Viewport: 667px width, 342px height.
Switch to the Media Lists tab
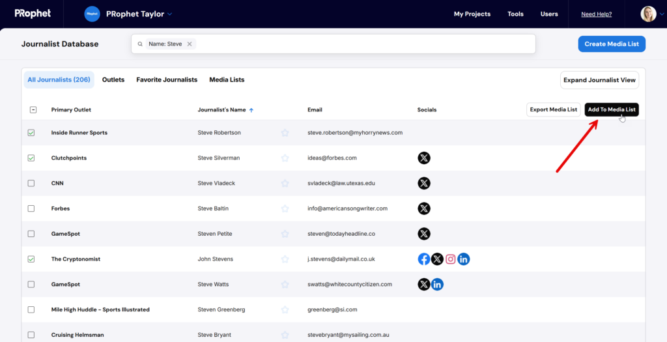pyautogui.click(x=227, y=79)
